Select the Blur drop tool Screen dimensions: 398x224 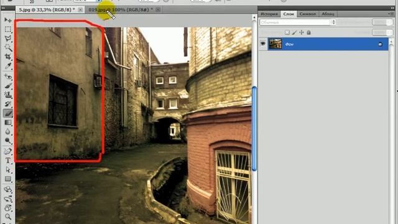click(8, 131)
